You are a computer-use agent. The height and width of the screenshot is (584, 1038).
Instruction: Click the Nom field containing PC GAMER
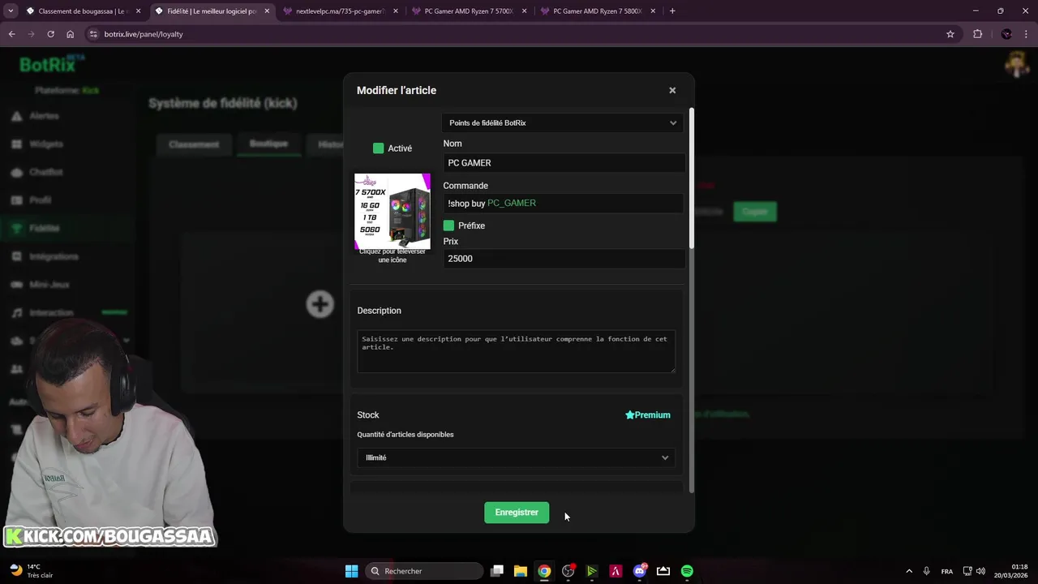click(564, 163)
